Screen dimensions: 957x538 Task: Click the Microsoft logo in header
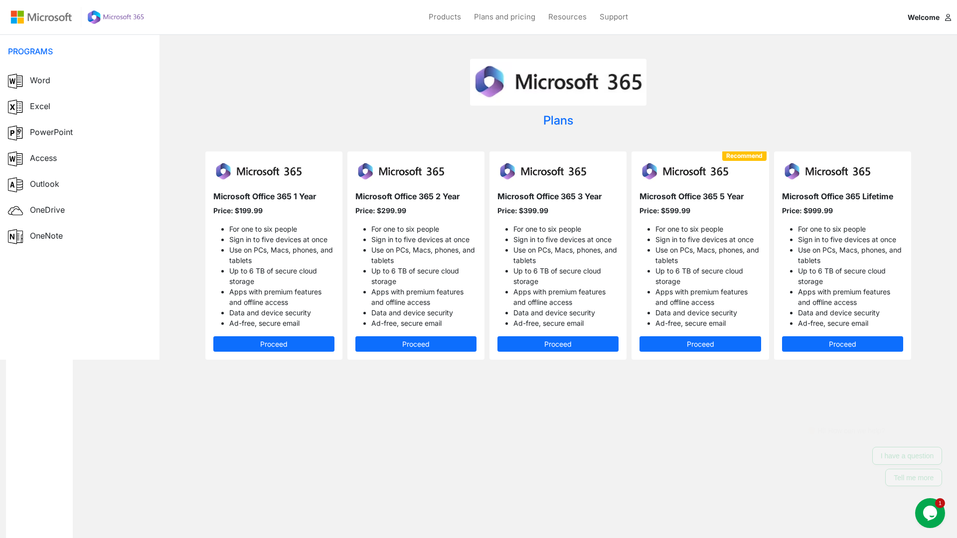click(x=41, y=17)
